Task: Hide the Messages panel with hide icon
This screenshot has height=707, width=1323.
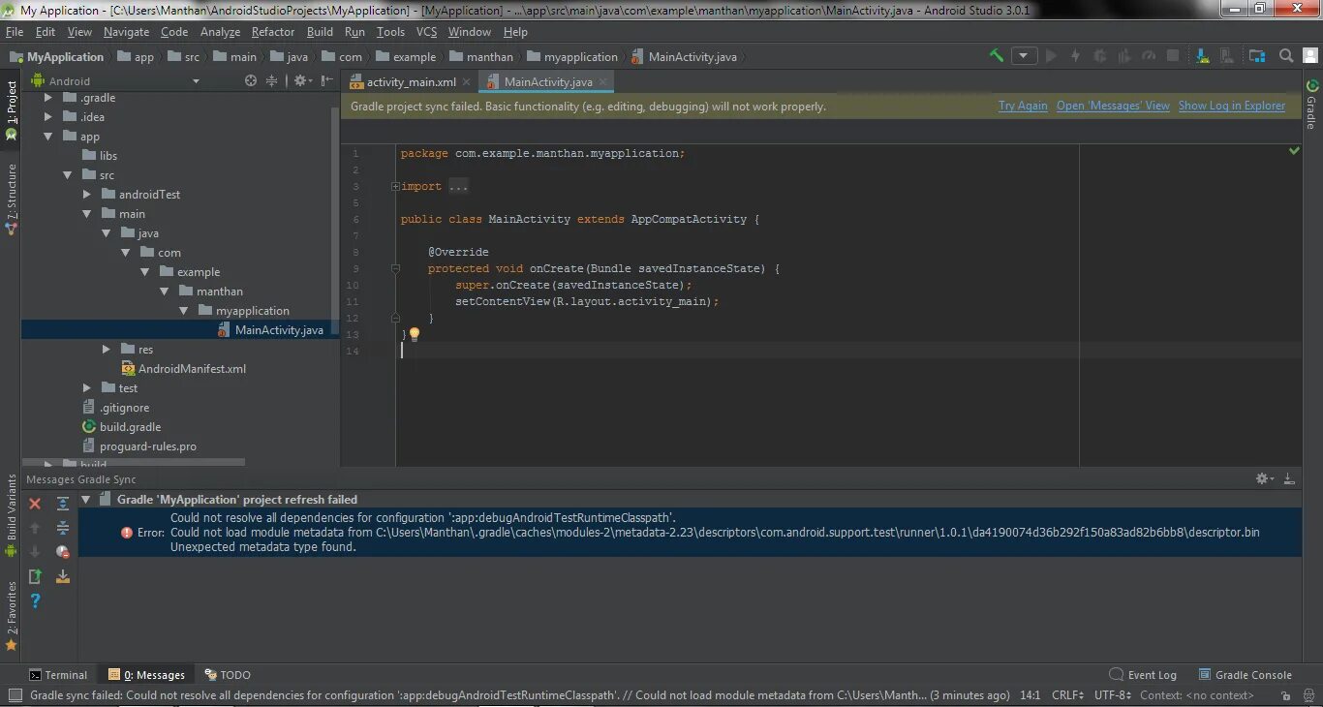Action: (x=1289, y=478)
